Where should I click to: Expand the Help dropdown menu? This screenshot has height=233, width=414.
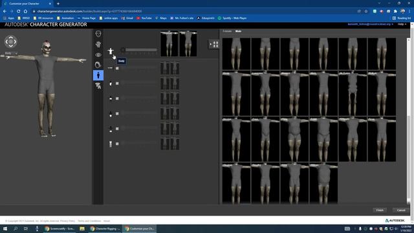(x=402, y=25)
